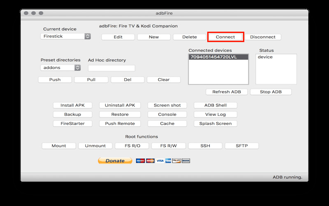Click the Unmount button
Image resolution: width=329 pixels, height=206 pixels.
[95, 146]
